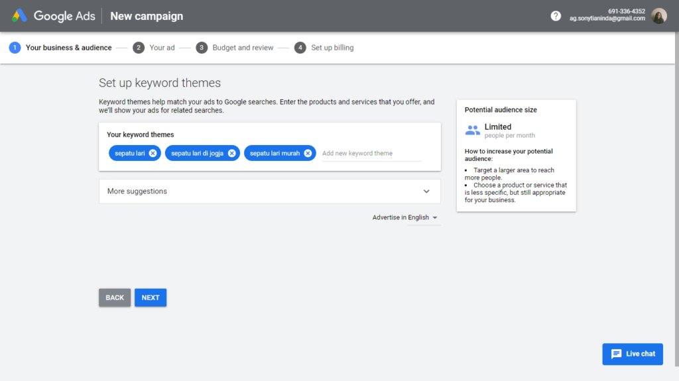Go to step 2 Your ad
This screenshot has width=679, height=381.
tap(162, 48)
